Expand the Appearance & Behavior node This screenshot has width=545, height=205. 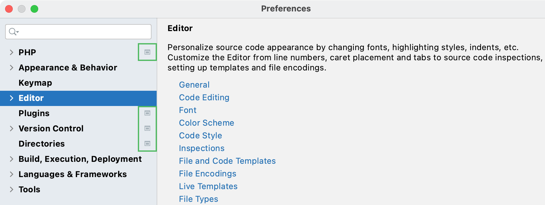pos(11,68)
